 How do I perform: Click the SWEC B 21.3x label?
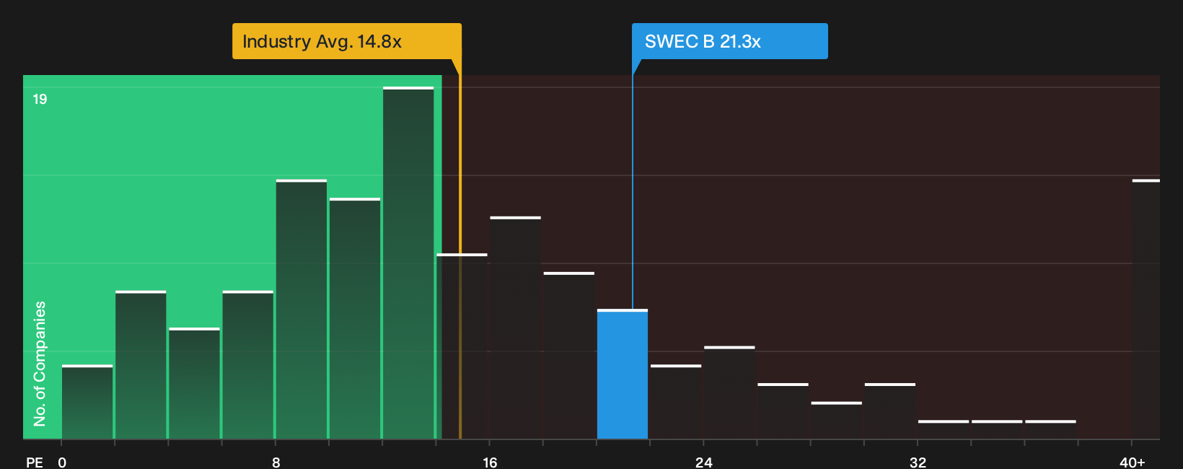730,41
